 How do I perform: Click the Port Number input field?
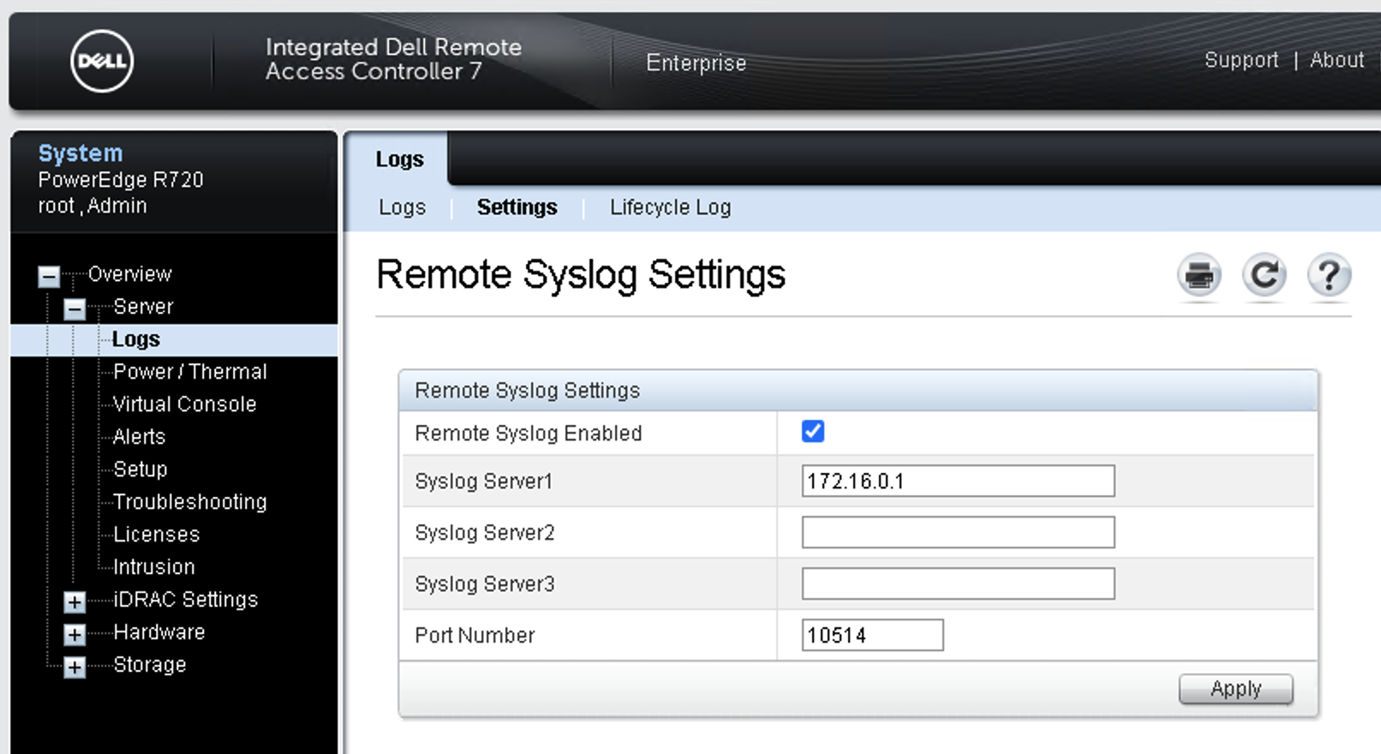872,635
